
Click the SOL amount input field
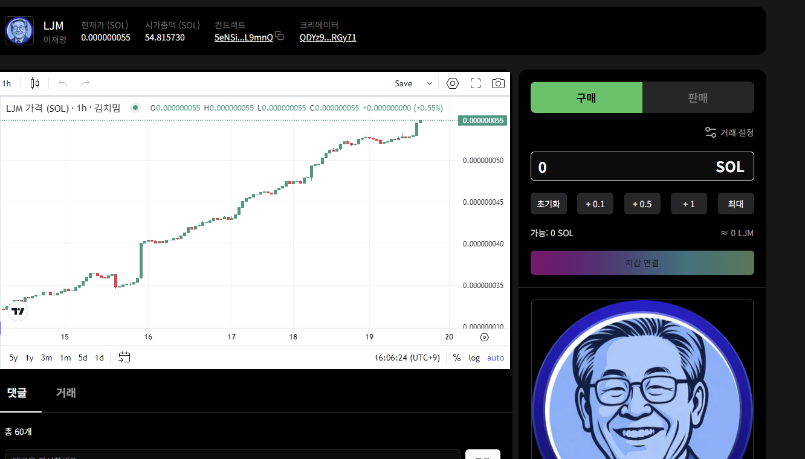pyautogui.click(x=642, y=166)
